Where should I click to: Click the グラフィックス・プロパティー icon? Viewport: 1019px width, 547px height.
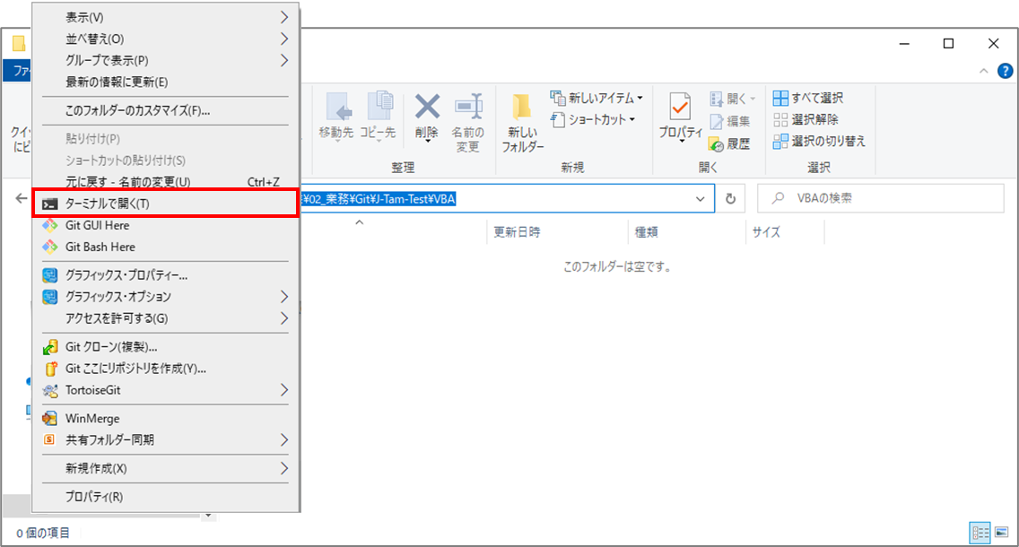click(x=49, y=275)
